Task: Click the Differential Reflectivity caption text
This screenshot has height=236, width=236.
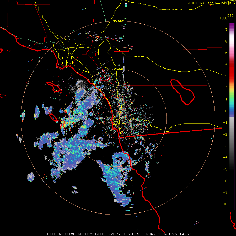Action: click(x=119, y=234)
